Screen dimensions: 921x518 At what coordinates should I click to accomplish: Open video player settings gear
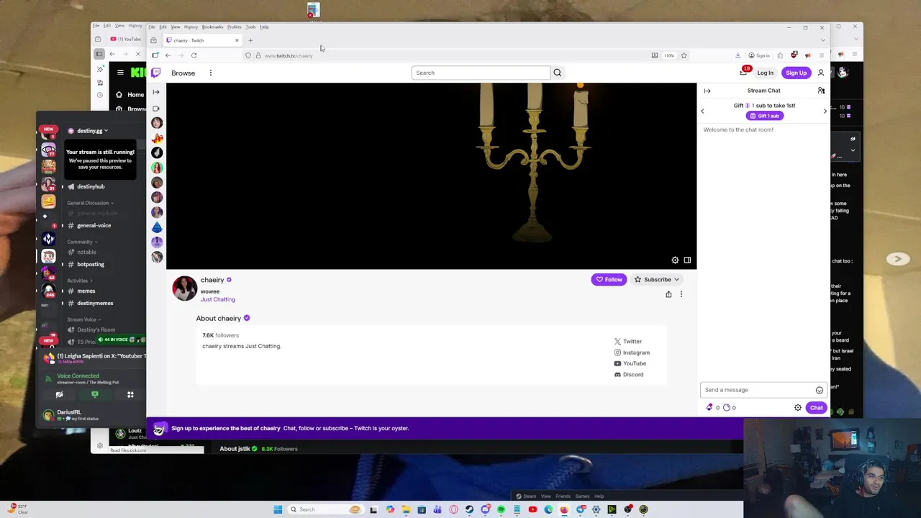675,260
